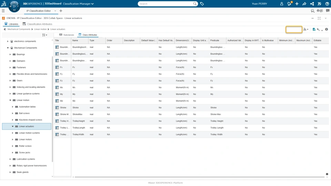
Task: Click the search-in-dashboard icon below the top bar
Action: pos(312,11)
